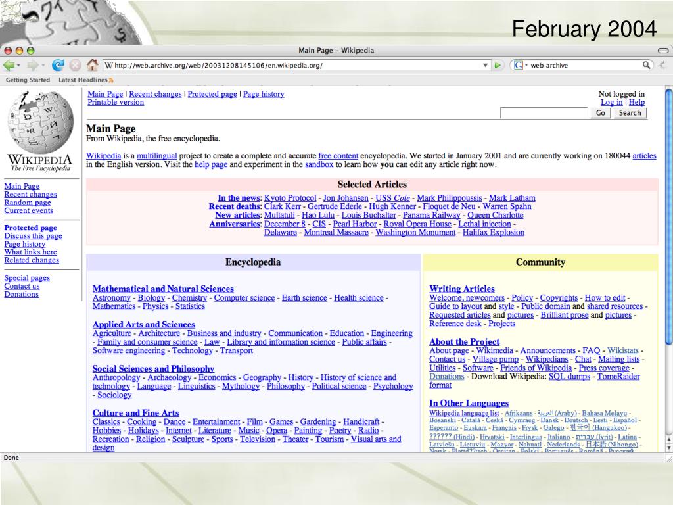
Task: Open the sandbox link
Action: 319,164
